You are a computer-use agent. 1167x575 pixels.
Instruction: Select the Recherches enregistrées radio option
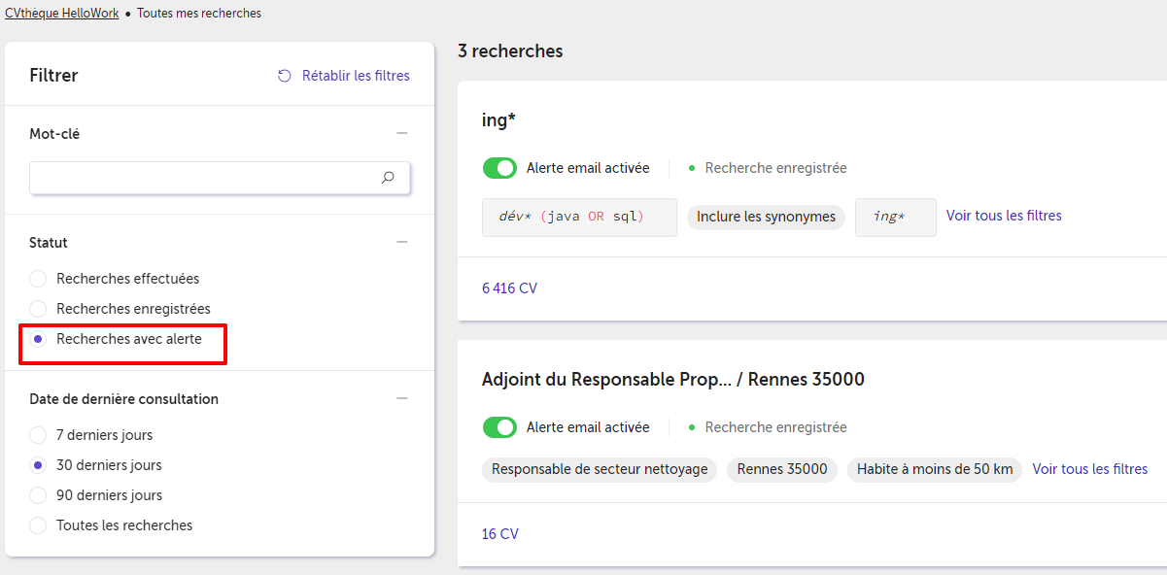[38, 309]
